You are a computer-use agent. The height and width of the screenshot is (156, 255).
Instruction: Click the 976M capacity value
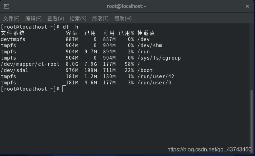tap(72, 70)
